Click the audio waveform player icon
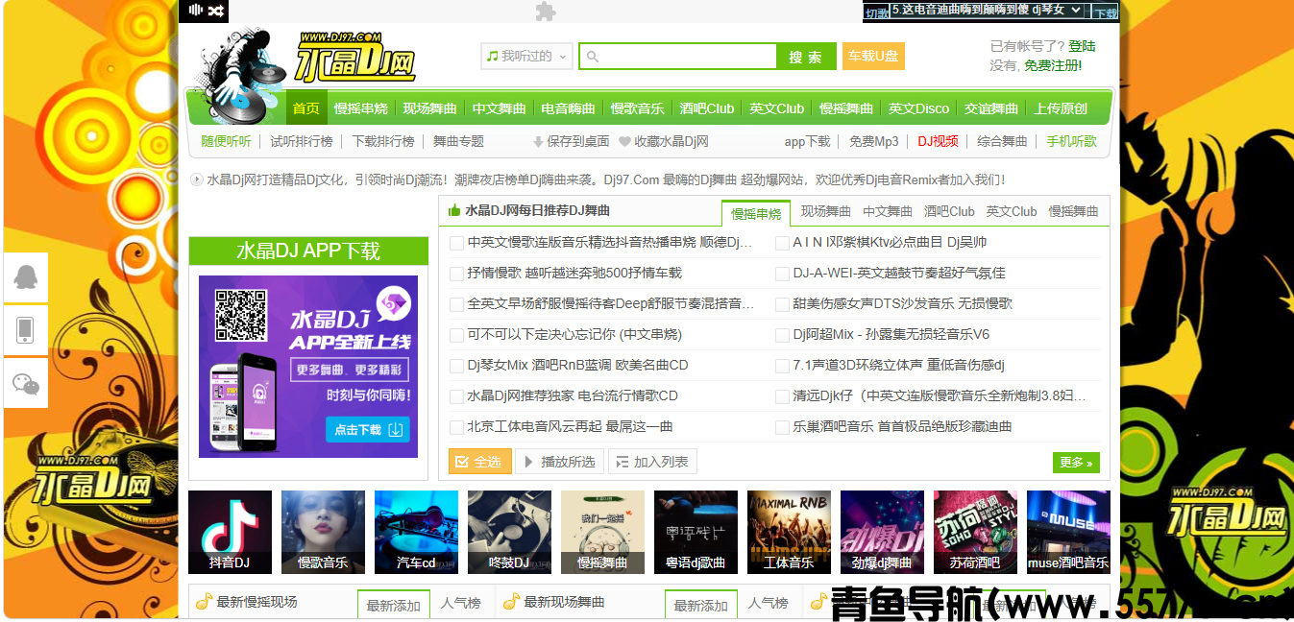Image resolution: width=1294 pixels, height=622 pixels. coord(196,11)
